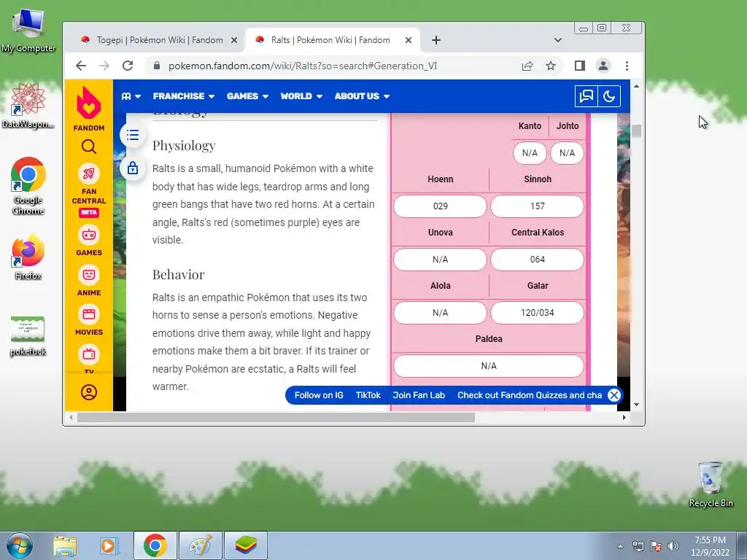The image size is (747, 560).
Task: Expand the WORLD nav menu
Action: coord(301,96)
